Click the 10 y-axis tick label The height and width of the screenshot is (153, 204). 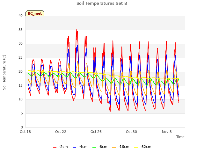coord(20,99)
